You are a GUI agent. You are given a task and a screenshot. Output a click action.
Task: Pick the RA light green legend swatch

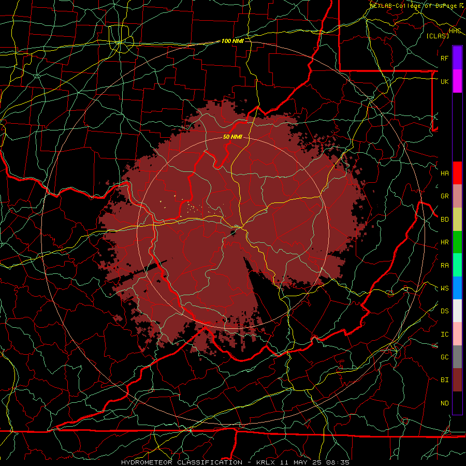pos(457,265)
